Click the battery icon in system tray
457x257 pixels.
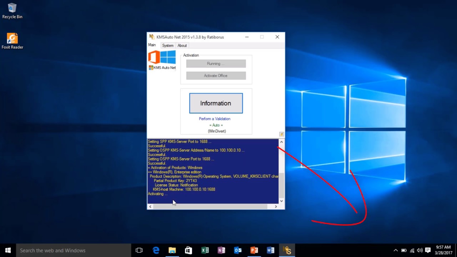(x=404, y=250)
